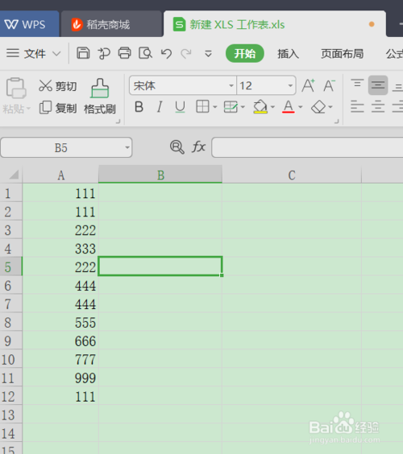Viewport: 403px width, 454px height.
Task: Switch to the 插入 ribbon tab
Action: (288, 54)
